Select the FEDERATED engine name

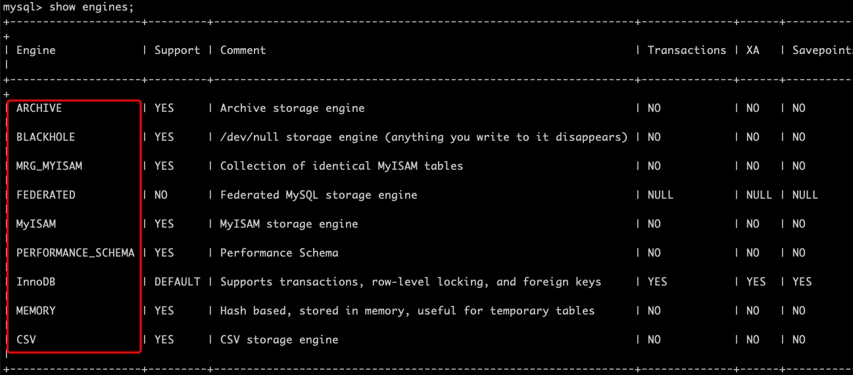pyautogui.click(x=45, y=195)
